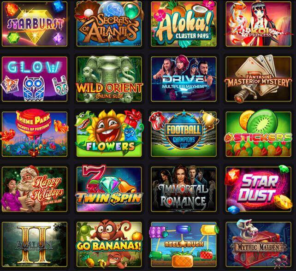Choose the Go Bananas! game
The width and height of the screenshot is (296, 271).
(x=109, y=244)
